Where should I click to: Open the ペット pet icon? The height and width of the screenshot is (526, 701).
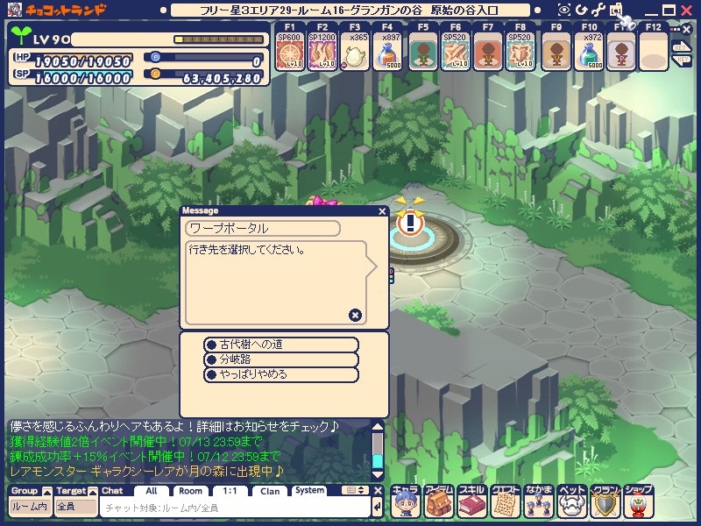572,501
